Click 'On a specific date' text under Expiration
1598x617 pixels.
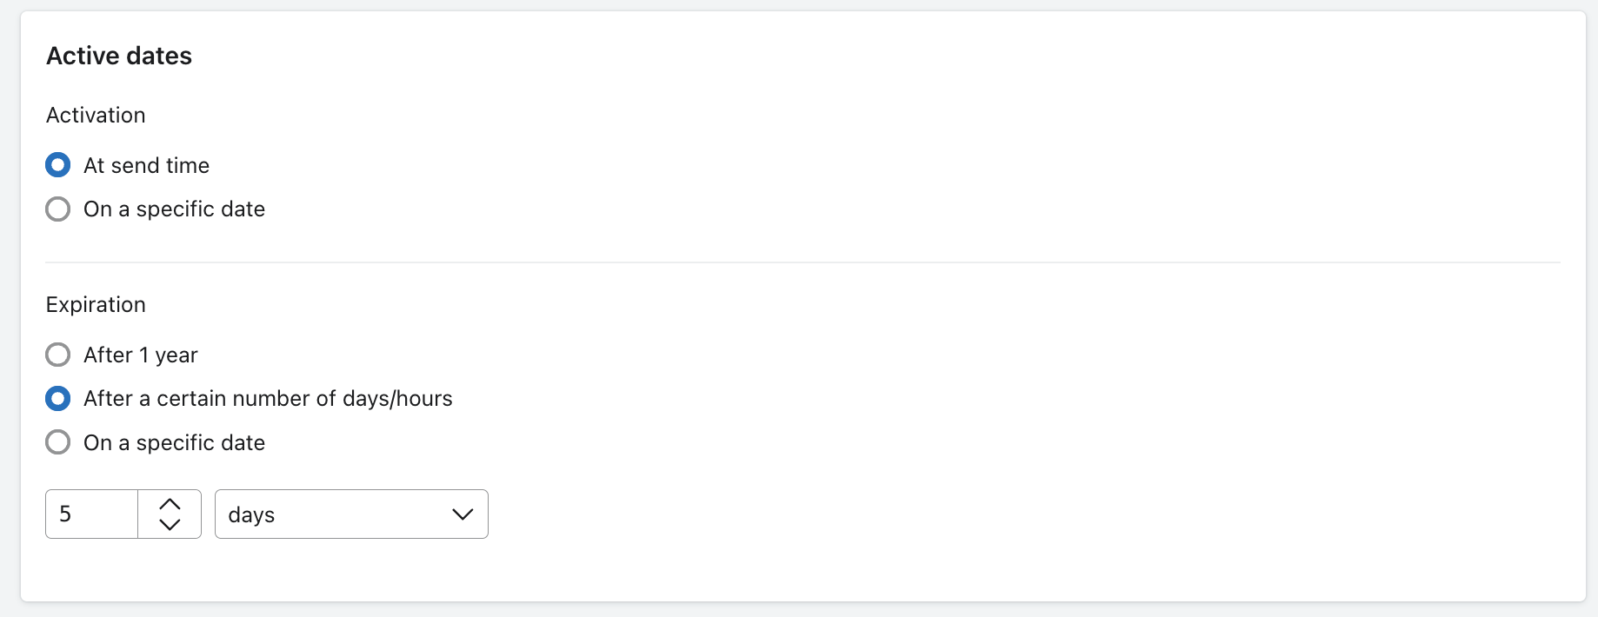[174, 442]
